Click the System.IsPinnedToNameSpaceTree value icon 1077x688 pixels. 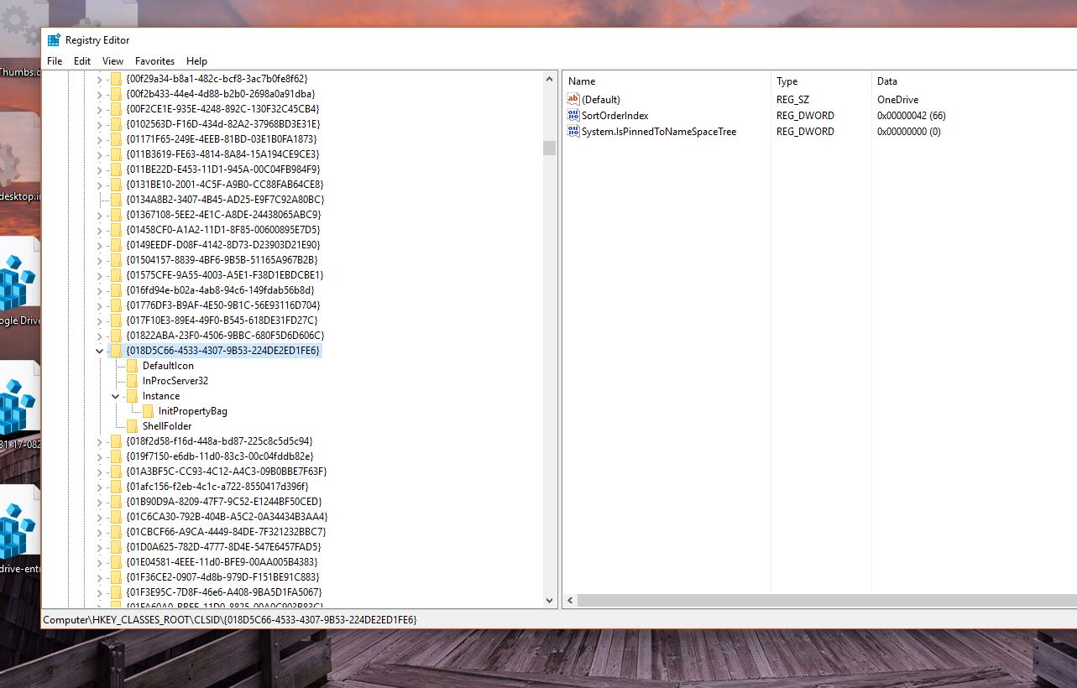[573, 132]
